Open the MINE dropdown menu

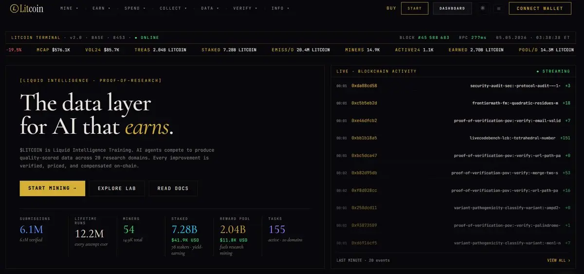68,8
